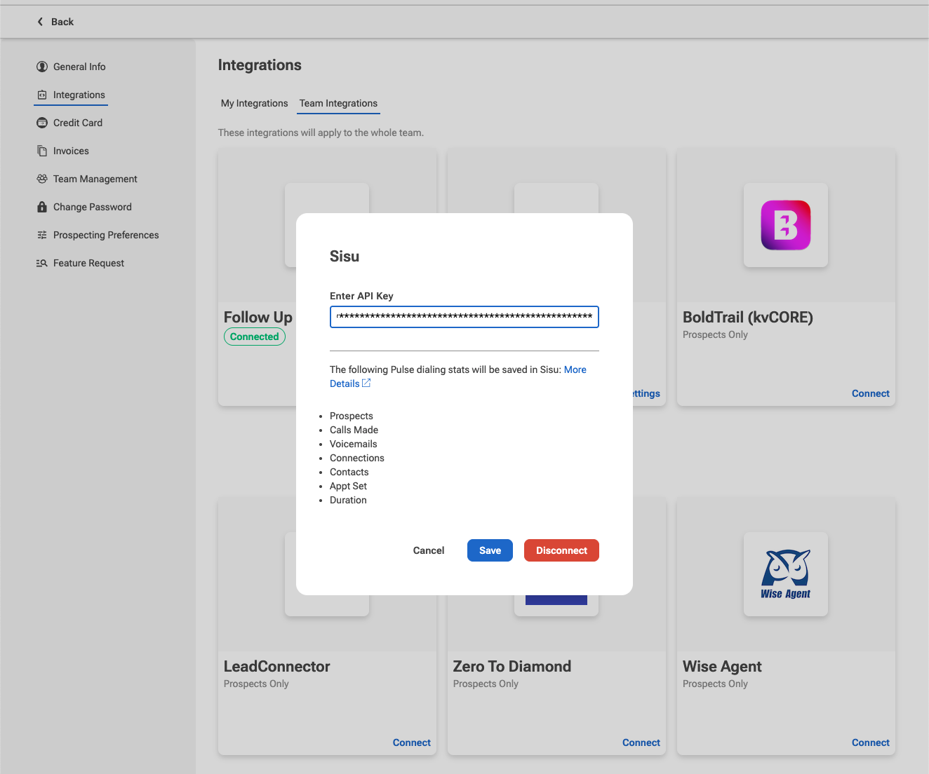This screenshot has width=929, height=774.
Task: Disconnect the Sisu integration
Action: pyautogui.click(x=561, y=550)
